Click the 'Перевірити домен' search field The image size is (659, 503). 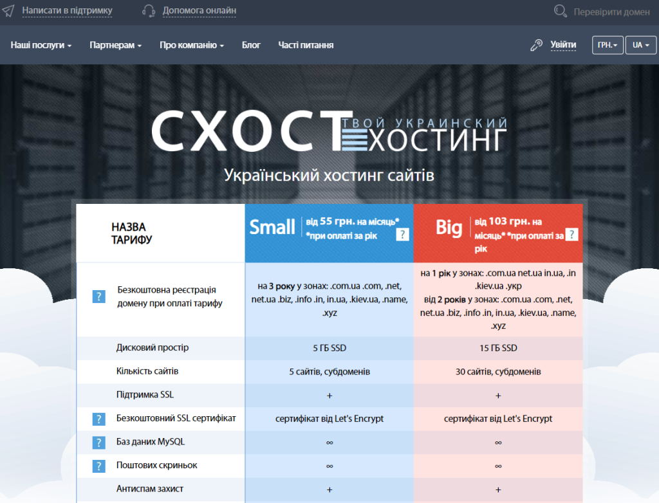[611, 12]
